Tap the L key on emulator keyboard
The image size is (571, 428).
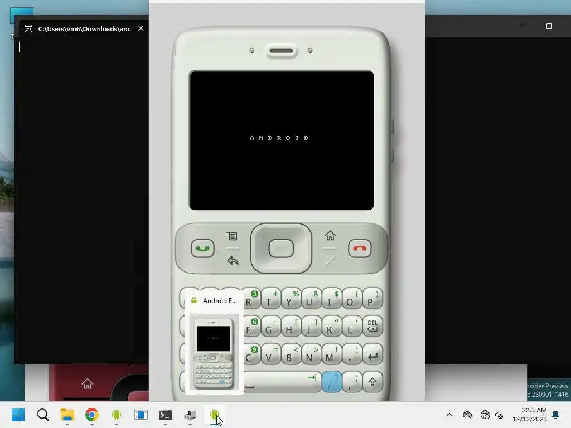tap(352, 326)
